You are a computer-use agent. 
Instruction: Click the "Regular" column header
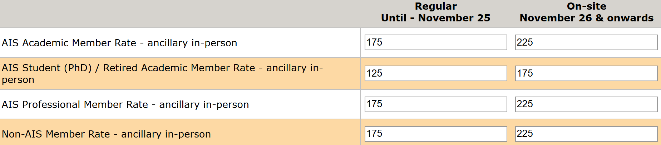click(435, 6)
